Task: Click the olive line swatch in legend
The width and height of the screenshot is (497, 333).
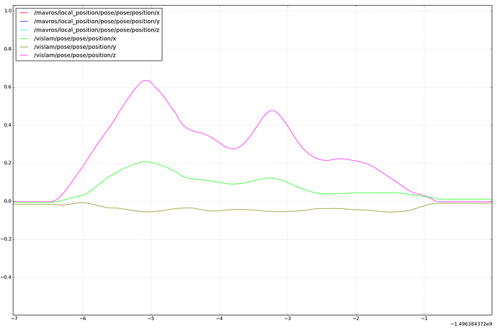Action: [24, 47]
